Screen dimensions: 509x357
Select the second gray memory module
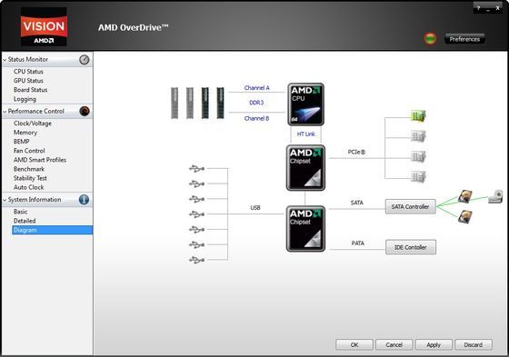pyautogui.click(x=190, y=103)
